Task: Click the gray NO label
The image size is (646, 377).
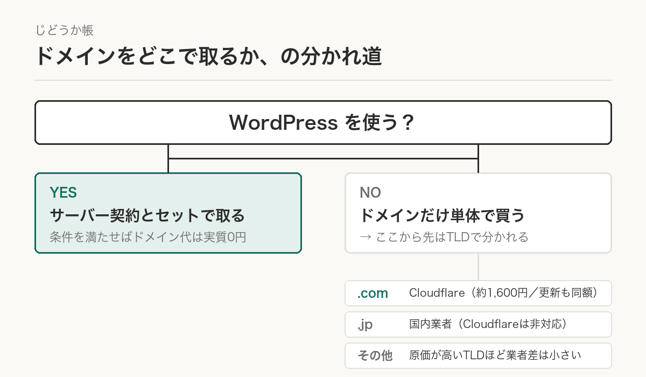Action: 370,192
